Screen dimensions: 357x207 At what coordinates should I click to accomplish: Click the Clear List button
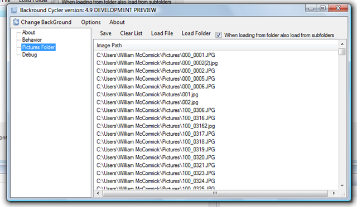tap(131, 33)
